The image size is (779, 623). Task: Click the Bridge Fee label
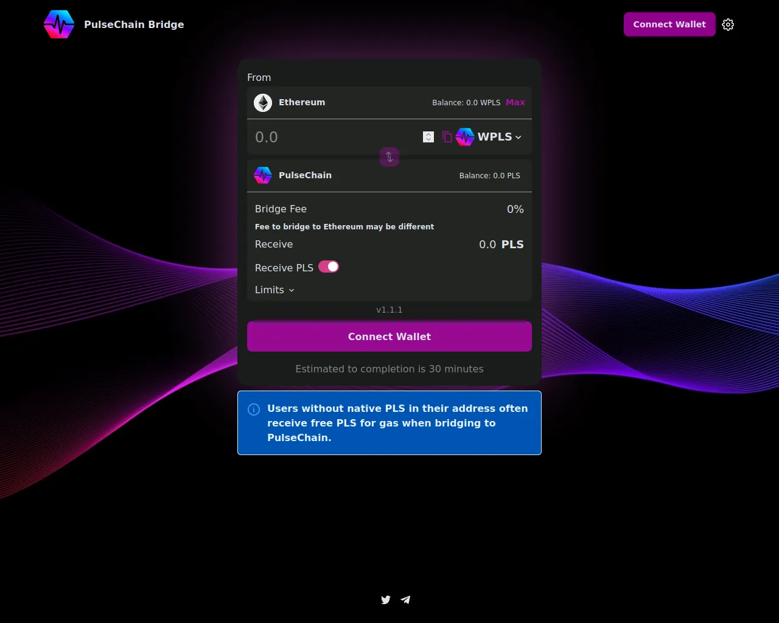[281, 209]
